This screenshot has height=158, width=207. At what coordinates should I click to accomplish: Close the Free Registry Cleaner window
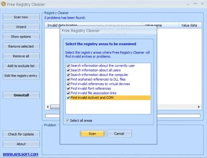pyautogui.click(x=202, y=4)
